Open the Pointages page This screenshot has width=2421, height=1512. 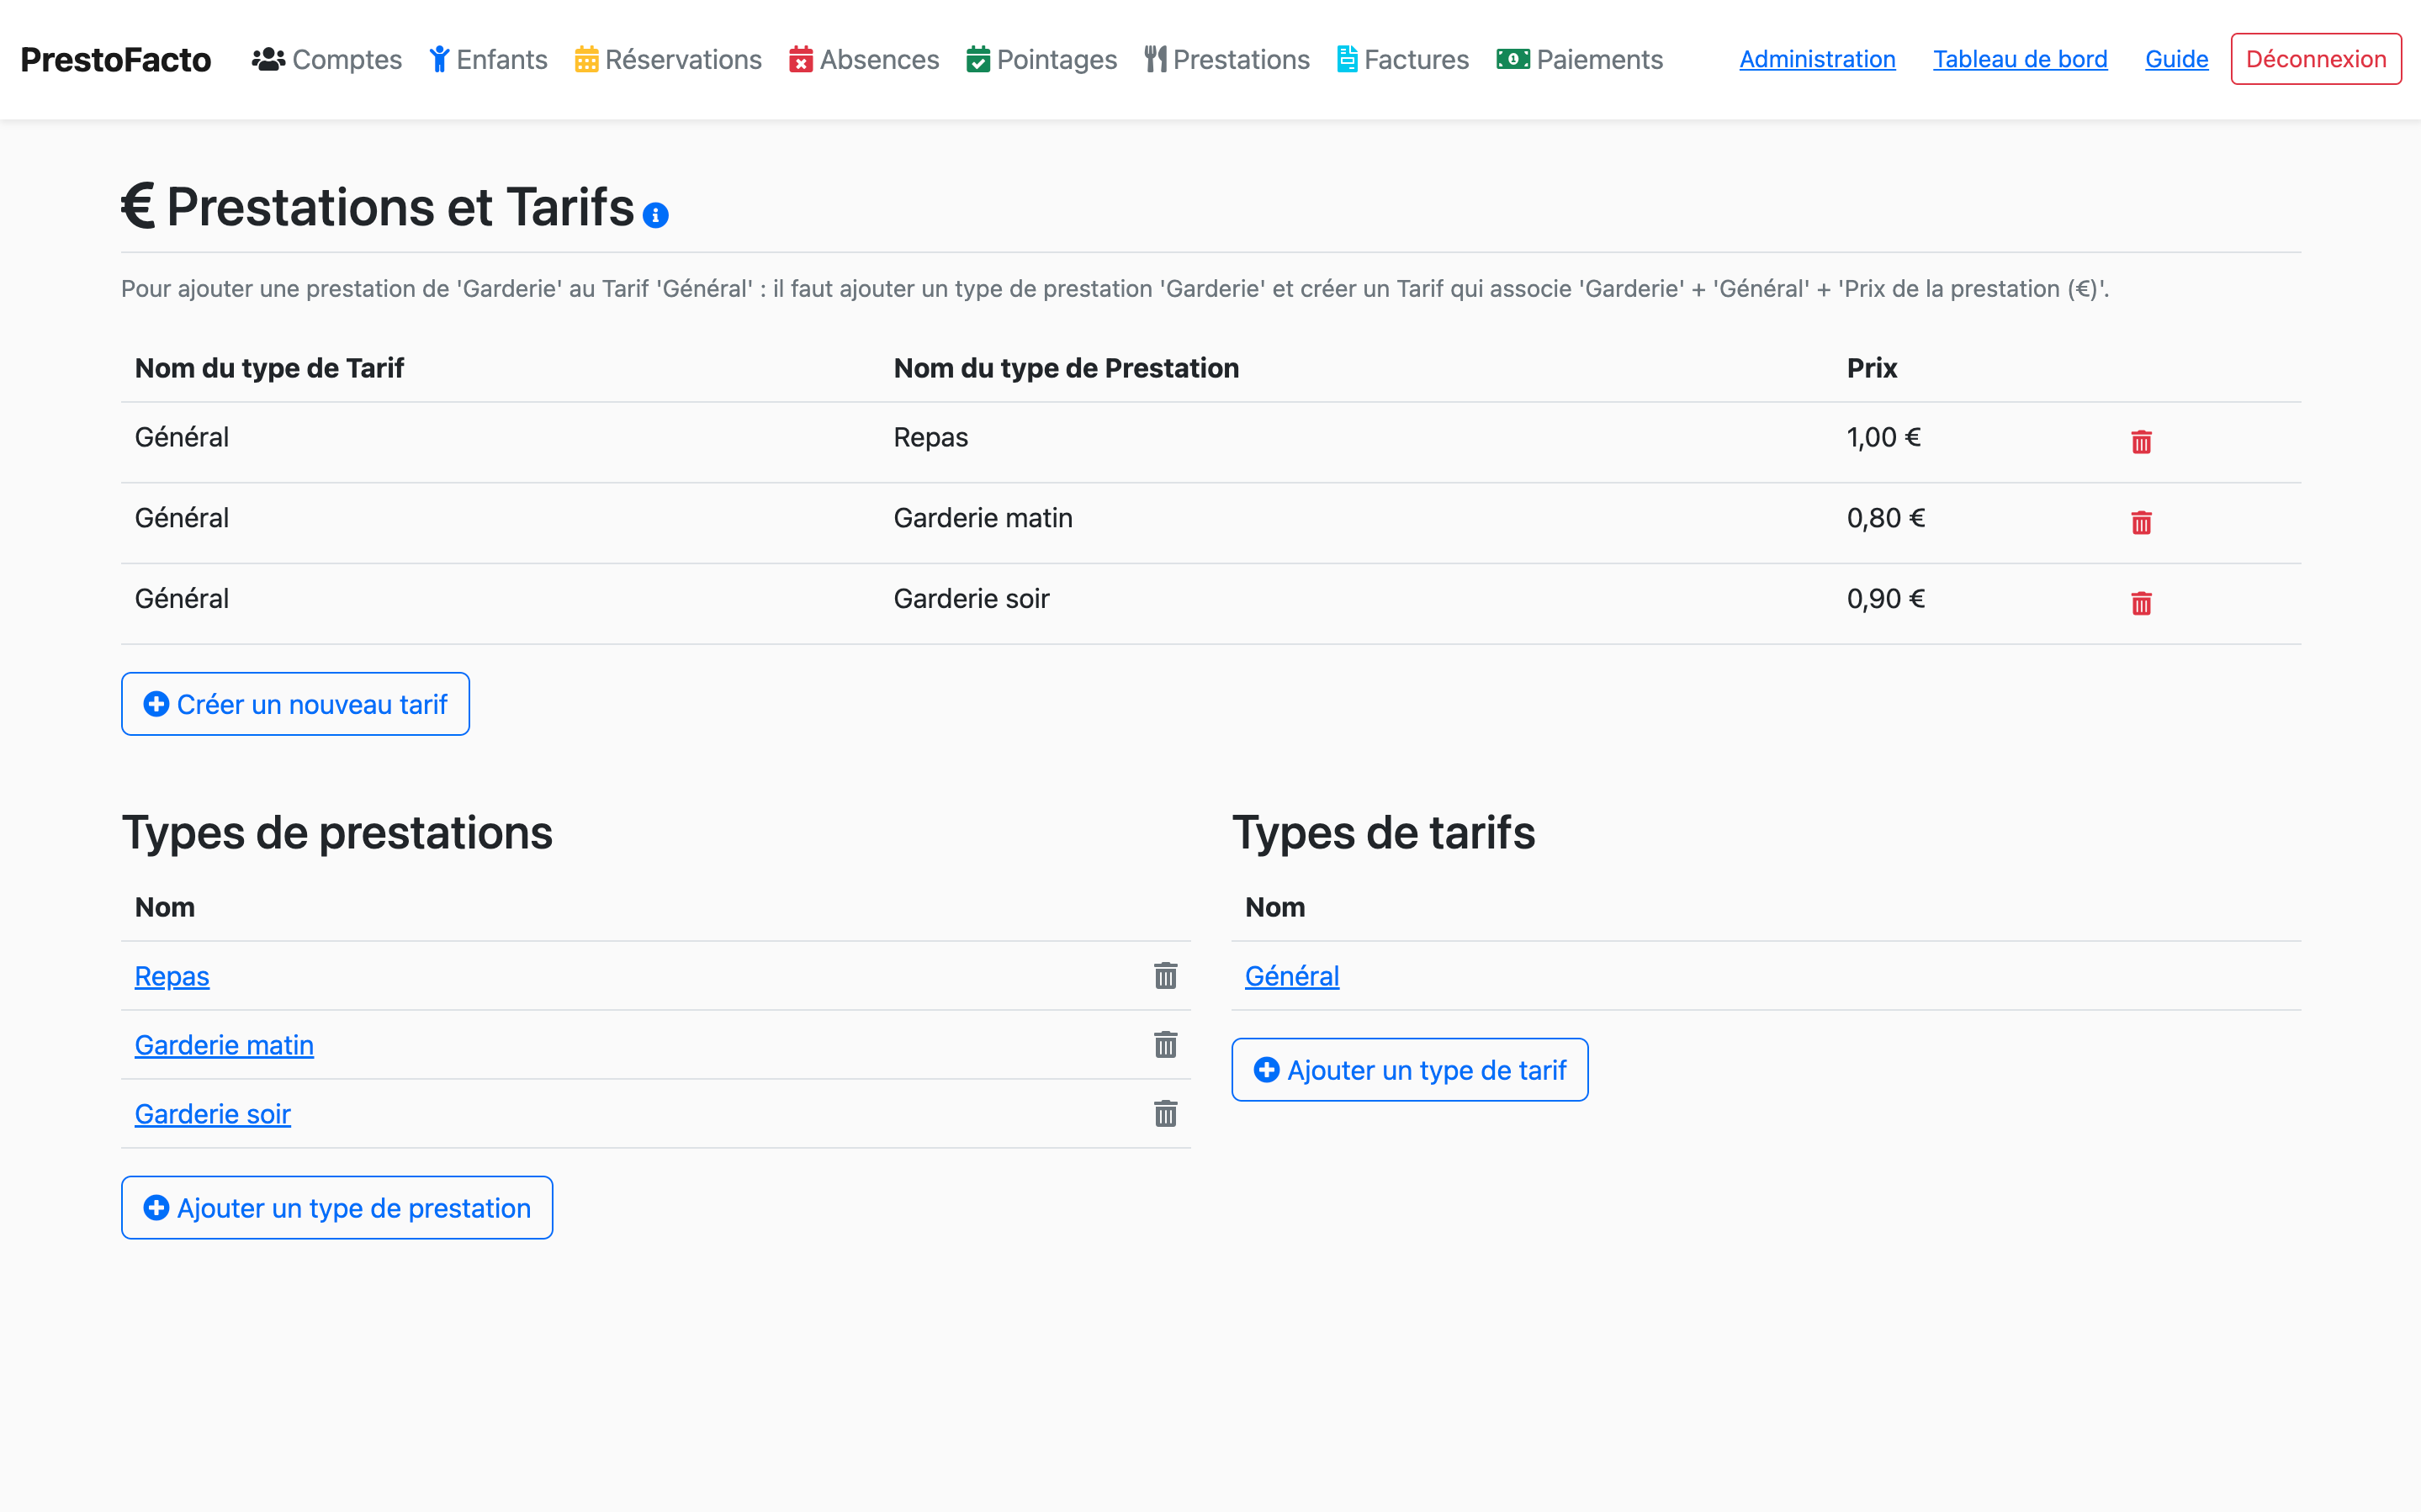[1041, 60]
